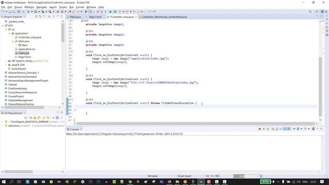Open the Window menu
329x185 pixels.
tap(91, 7)
